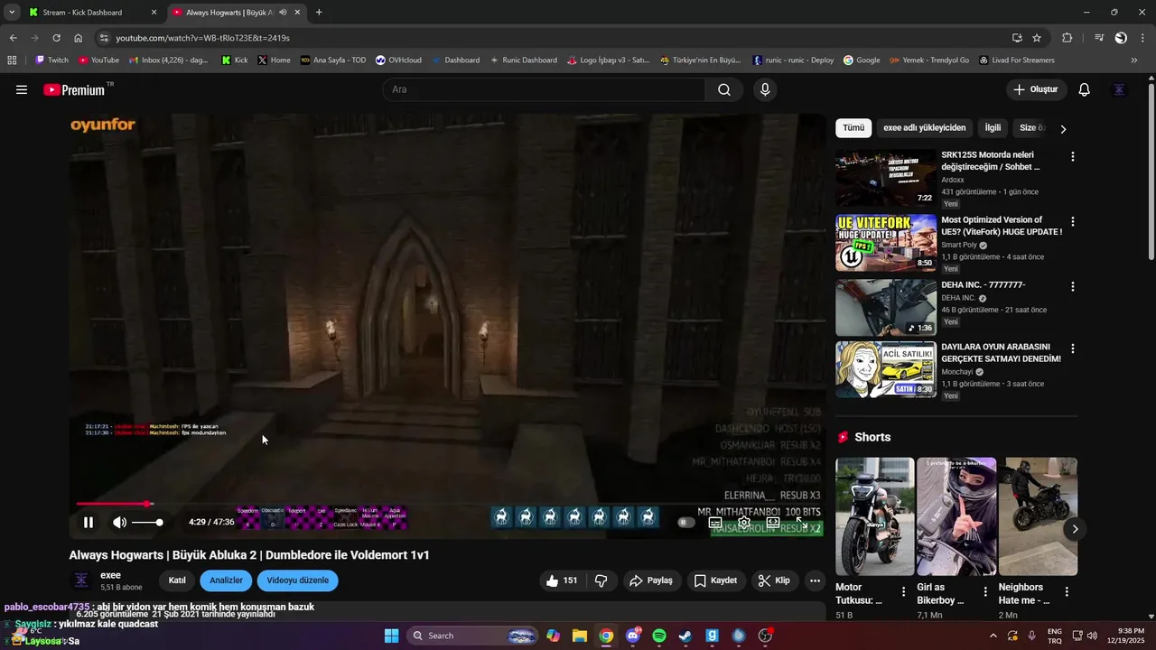
Task: Open options for Most Optimized Version video
Action: point(1072,221)
